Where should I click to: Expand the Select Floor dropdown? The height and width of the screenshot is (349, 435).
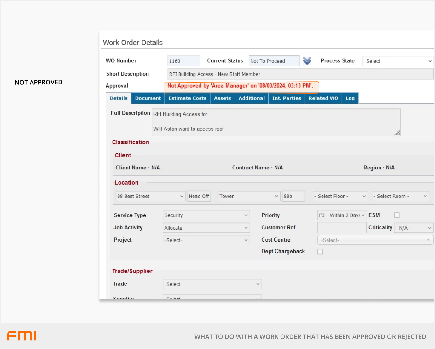[x=340, y=196]
